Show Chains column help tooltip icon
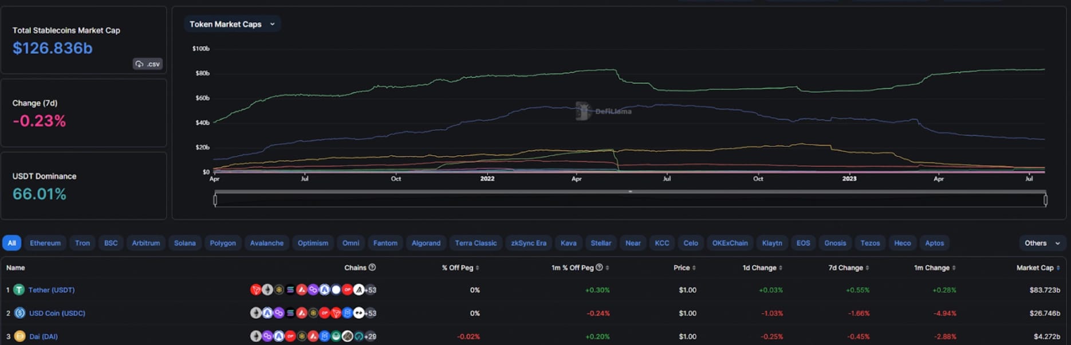The image size is (1071, 345). point(372,267)
